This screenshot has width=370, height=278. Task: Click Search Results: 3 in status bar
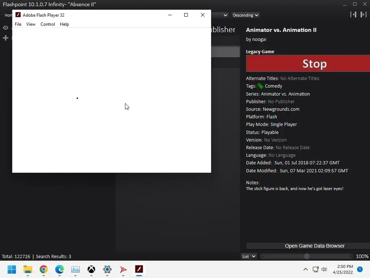53,257
